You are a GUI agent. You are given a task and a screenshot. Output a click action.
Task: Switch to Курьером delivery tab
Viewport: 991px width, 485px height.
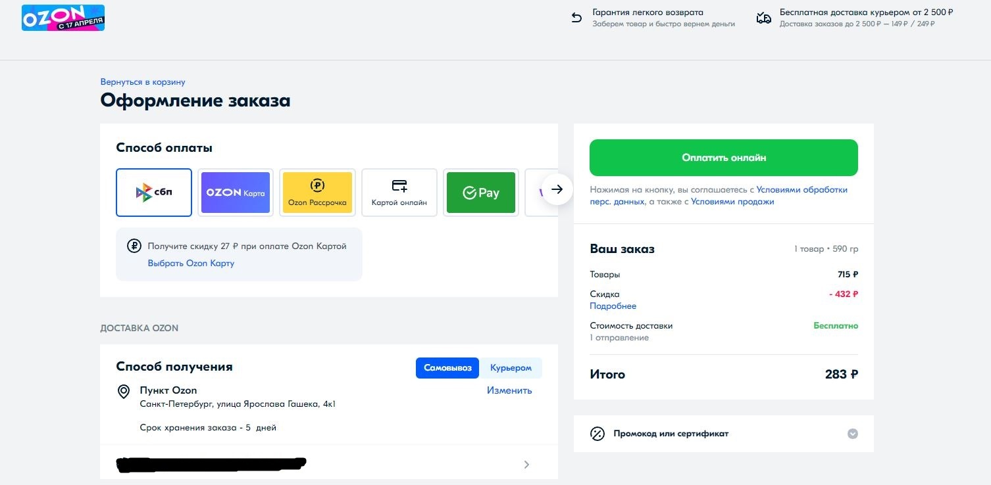511,368
